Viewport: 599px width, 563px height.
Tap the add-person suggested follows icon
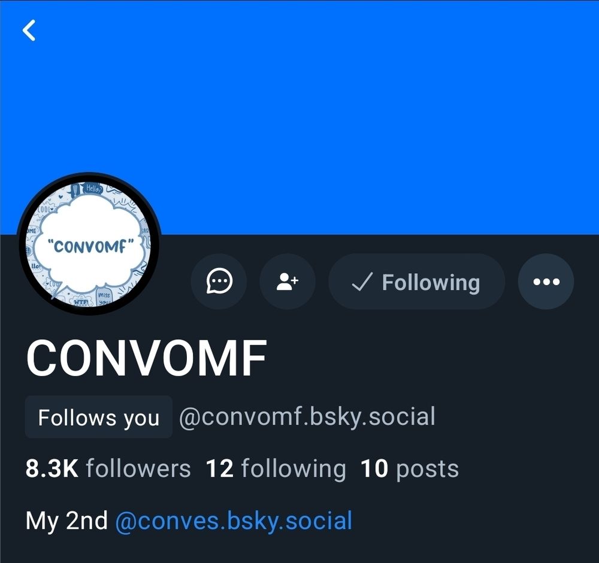click(x=288, y=281)
